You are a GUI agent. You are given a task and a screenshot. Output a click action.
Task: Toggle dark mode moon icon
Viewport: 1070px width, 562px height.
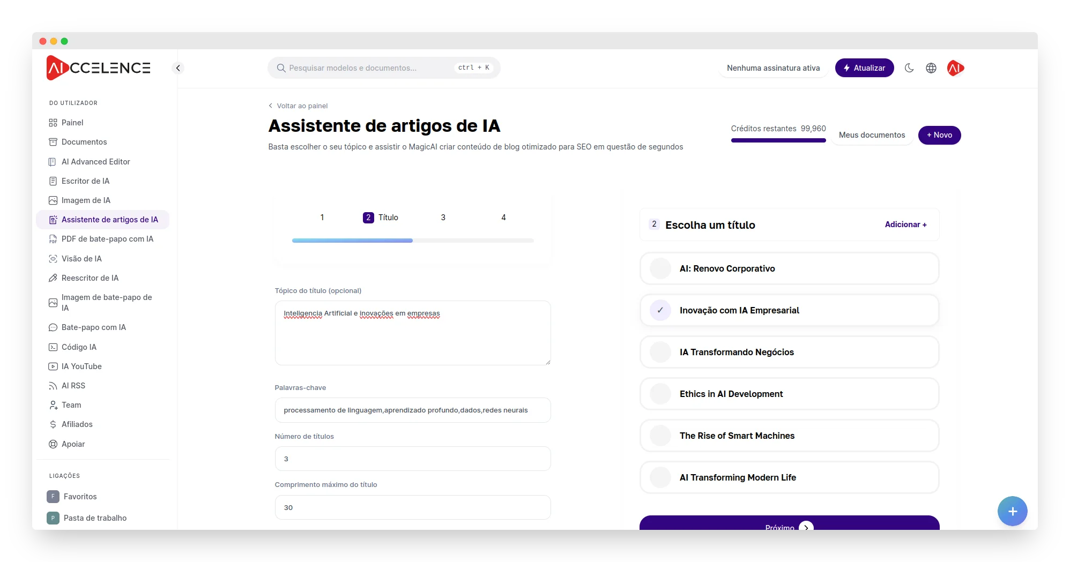pyautogui.click(x=909, y=68)
